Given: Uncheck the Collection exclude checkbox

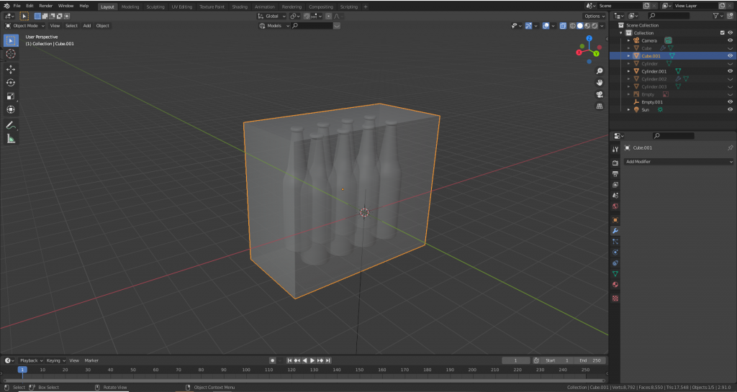Looking at the screenshot, I should [723, 33].
